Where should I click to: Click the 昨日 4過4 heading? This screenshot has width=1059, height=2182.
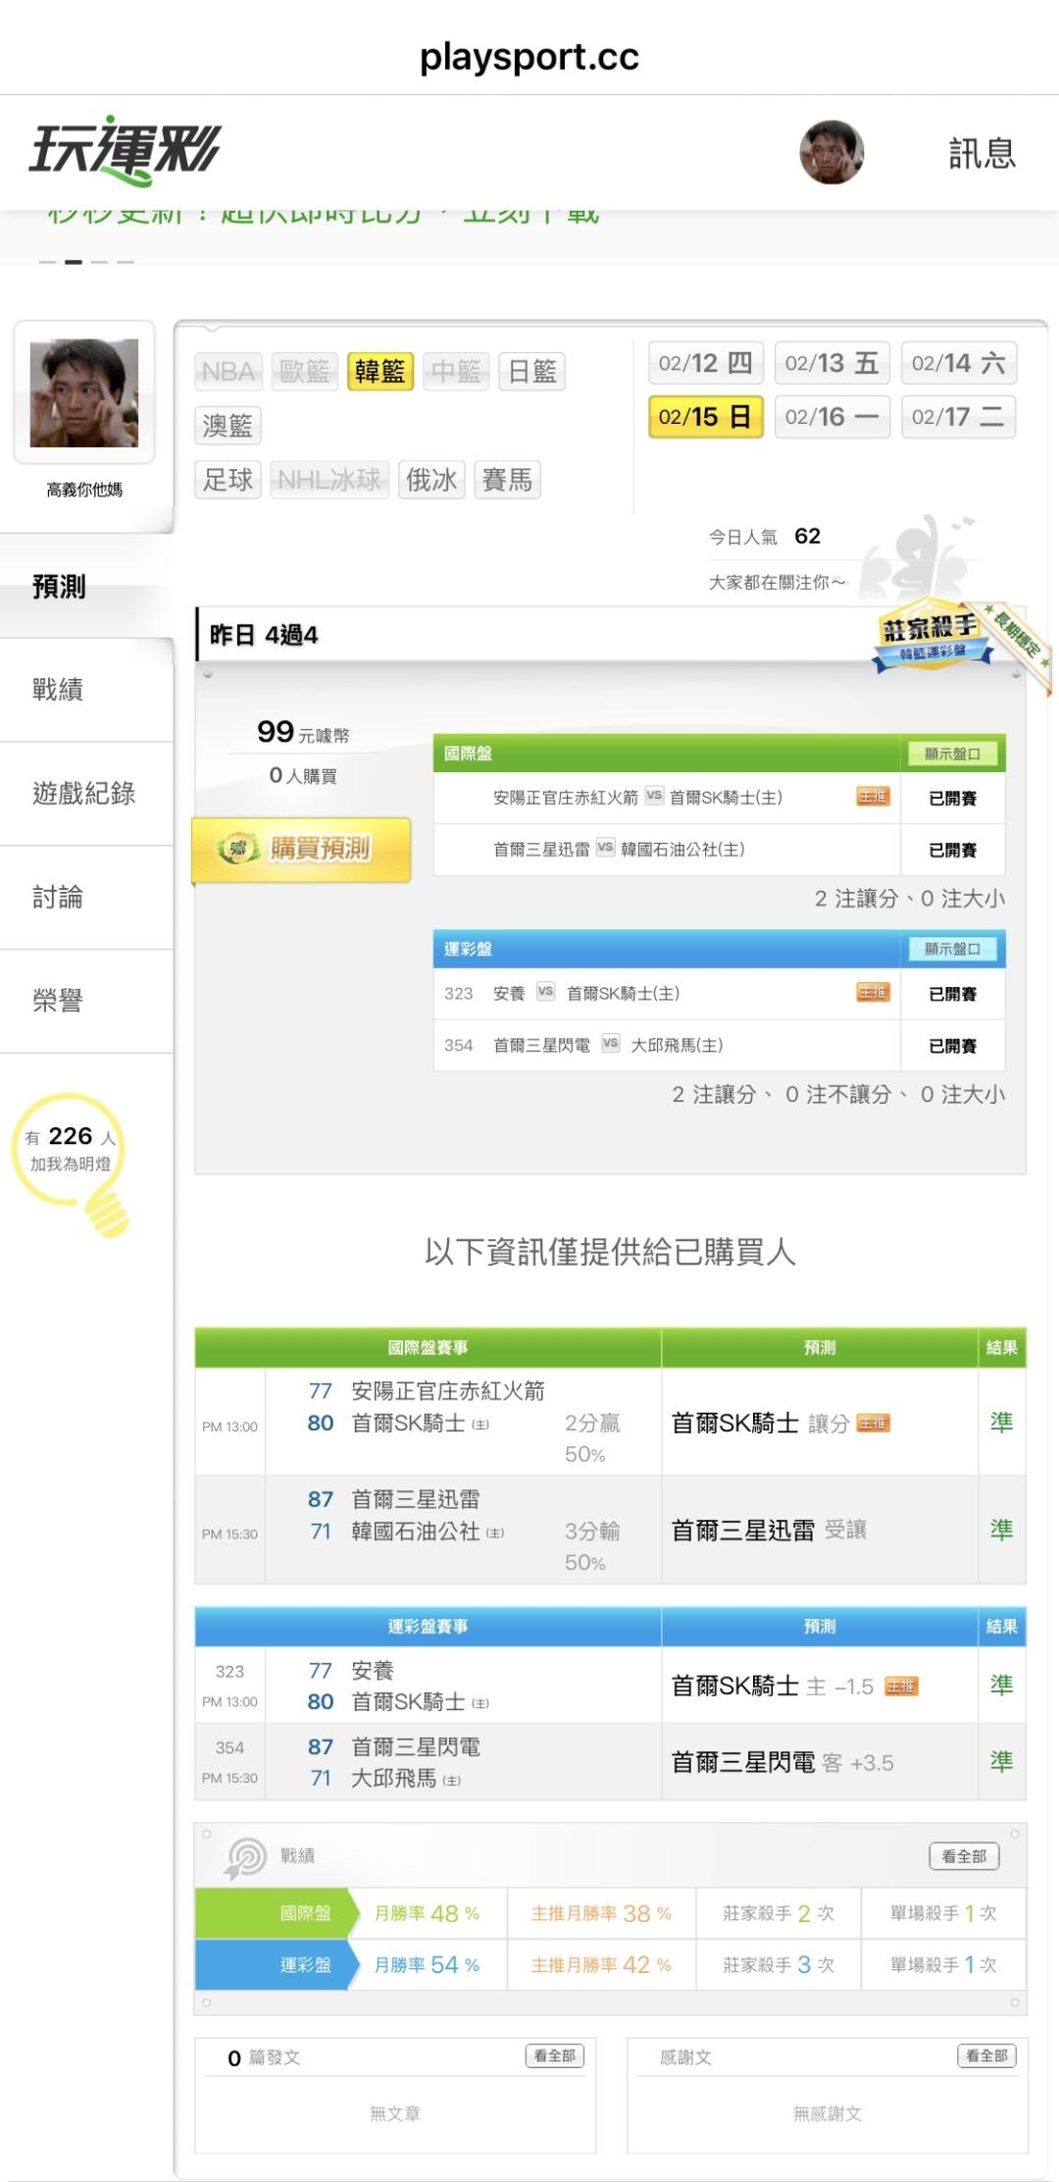pyautogui.click(x=264, y=635)
